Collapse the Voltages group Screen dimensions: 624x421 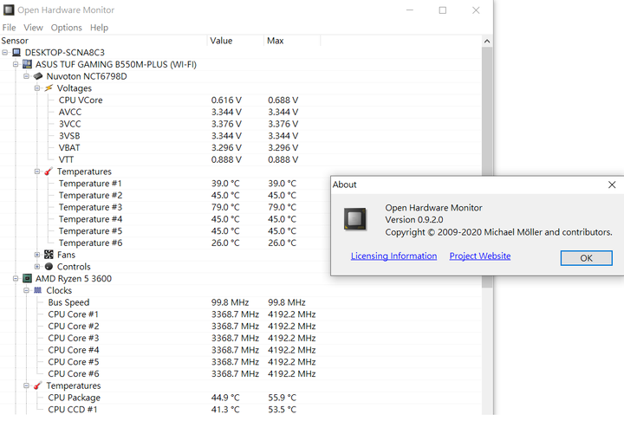pos(37,88)
